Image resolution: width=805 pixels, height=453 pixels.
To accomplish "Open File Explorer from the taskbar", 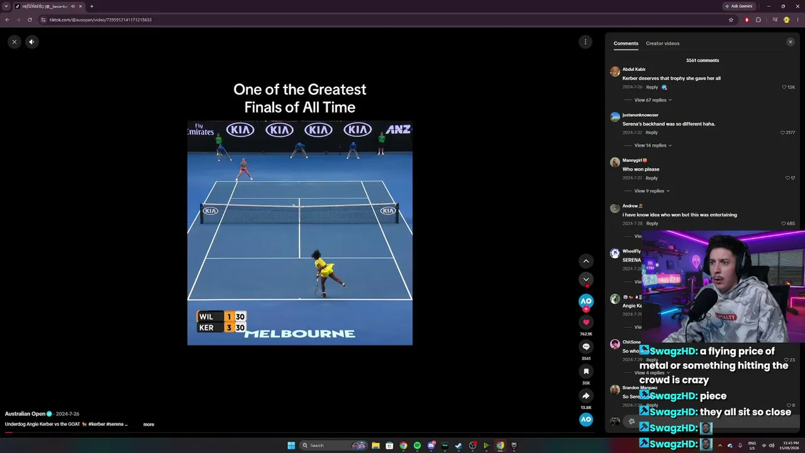I will (x=375, y=445).
